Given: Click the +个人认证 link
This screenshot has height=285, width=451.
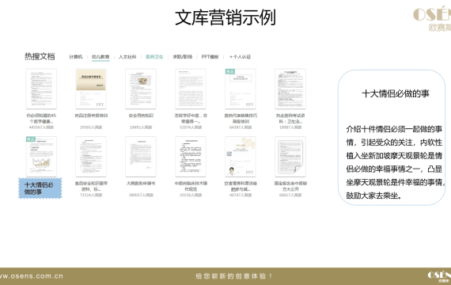Looking at the screenshot, I should pyautogui.click(x=241, y=57).
